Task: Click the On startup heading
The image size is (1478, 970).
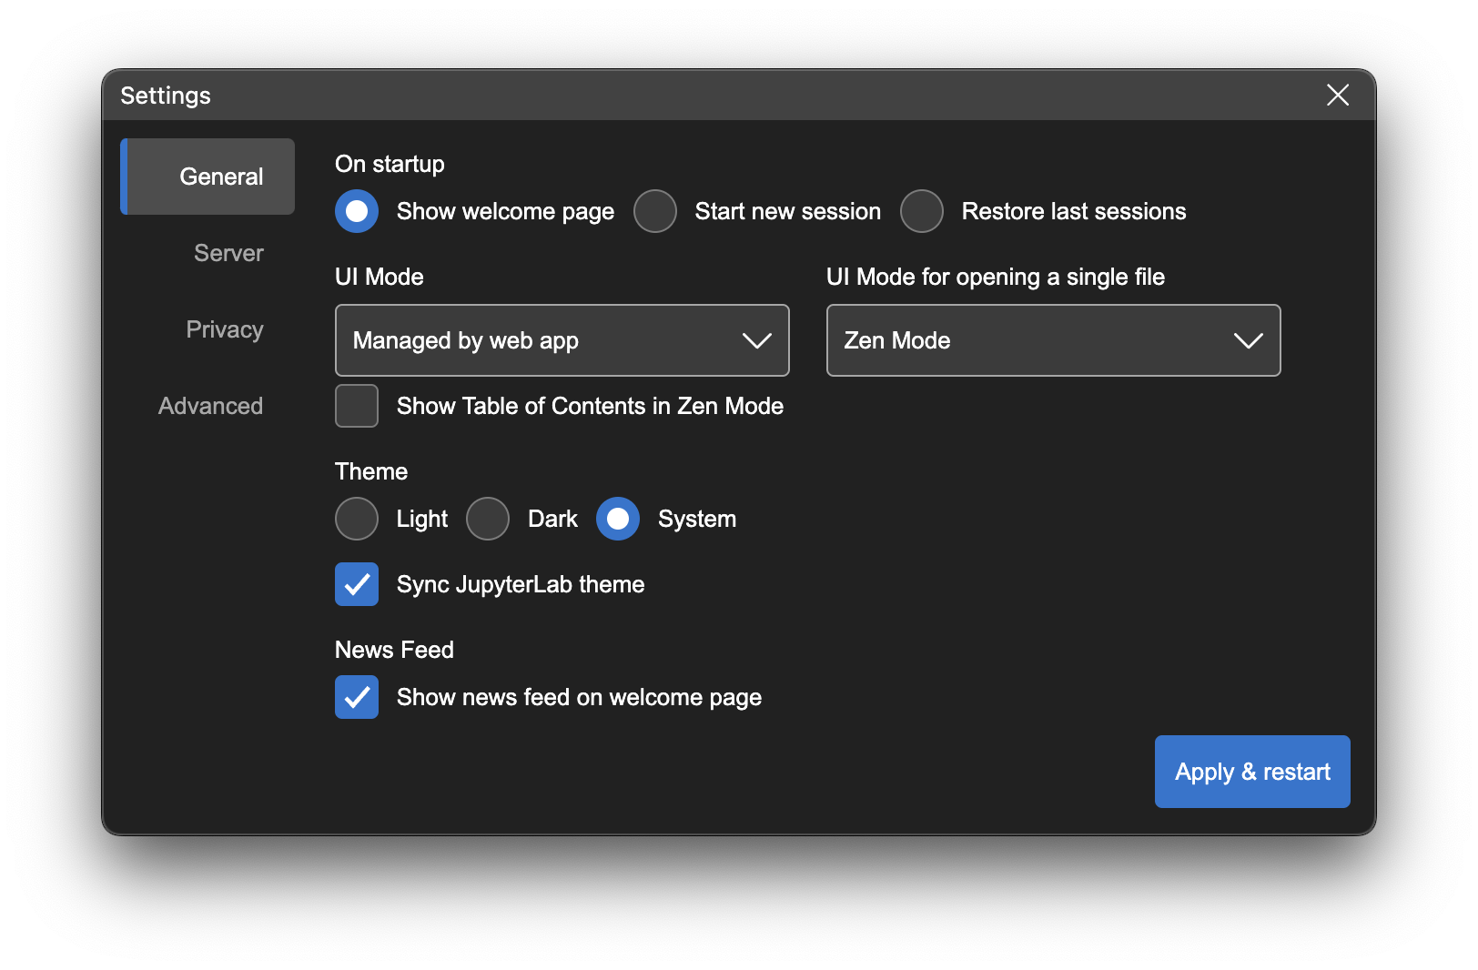Action: (390, 164)
